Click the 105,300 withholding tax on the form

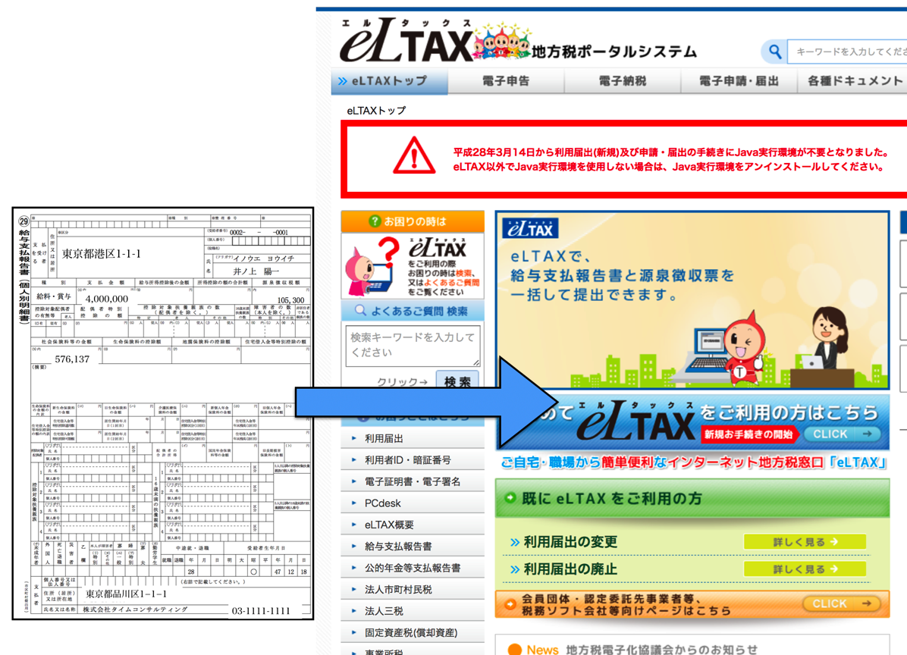click(291, 300)
